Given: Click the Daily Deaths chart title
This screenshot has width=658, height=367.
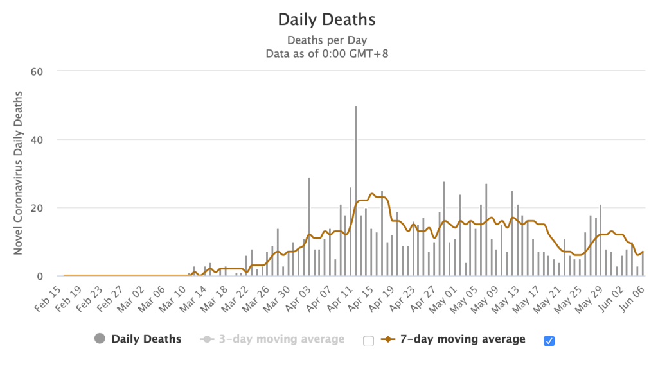Looking at the screenshot, I should [326, 19].
